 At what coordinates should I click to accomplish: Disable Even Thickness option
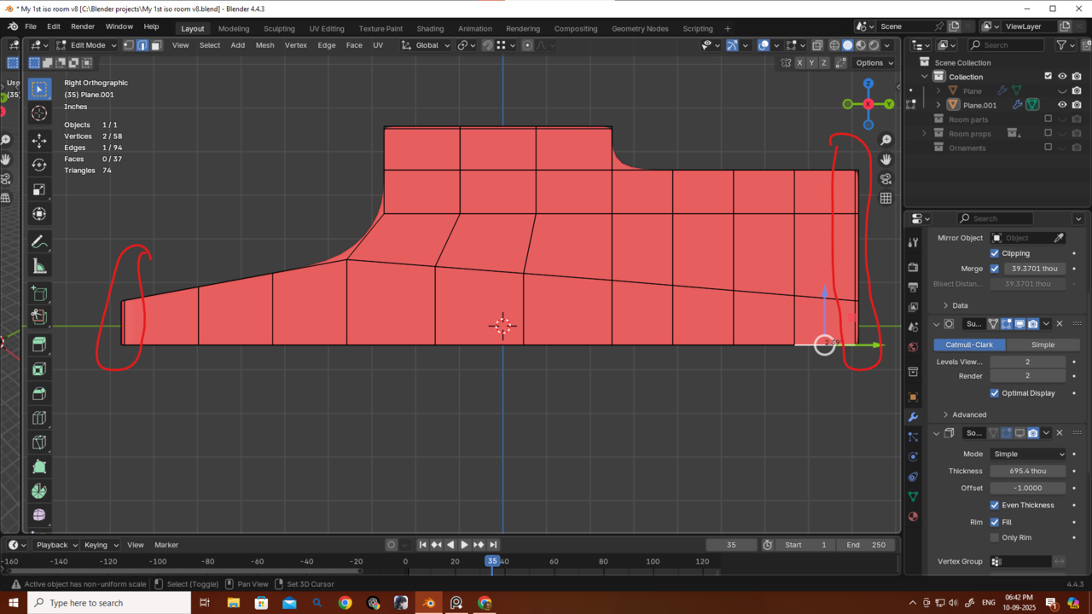pos(995,505)
